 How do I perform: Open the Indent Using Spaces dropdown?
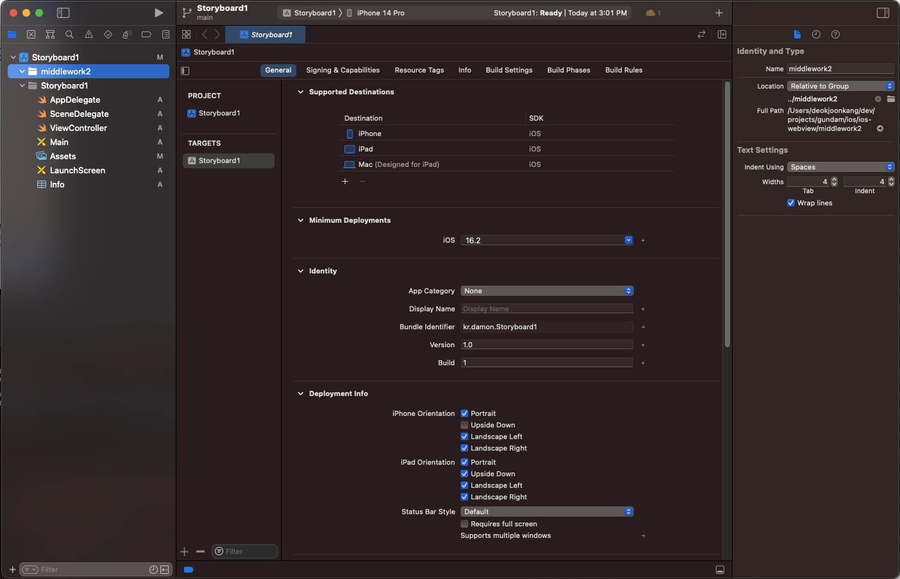[x=840, y=167]
